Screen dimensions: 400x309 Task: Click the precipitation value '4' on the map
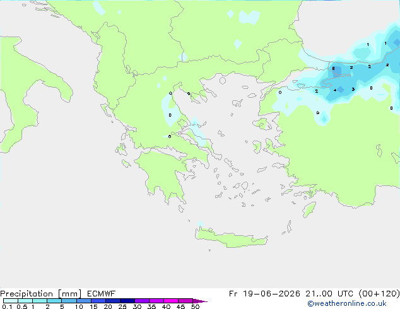pos(335,90)
